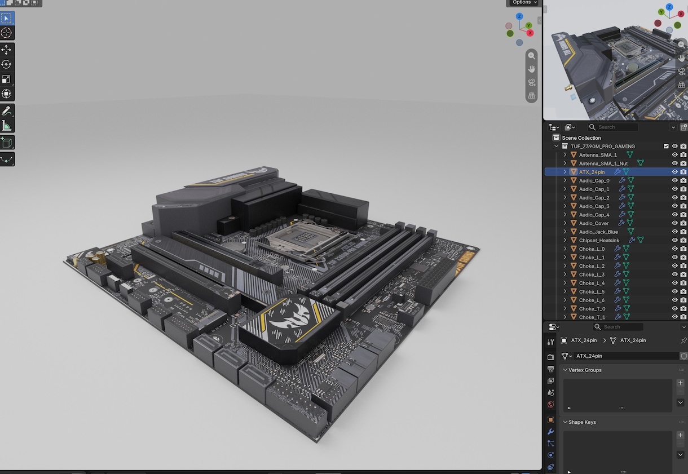Click the properties editor Search field
The image size is (688, 474).
(618, 327)
